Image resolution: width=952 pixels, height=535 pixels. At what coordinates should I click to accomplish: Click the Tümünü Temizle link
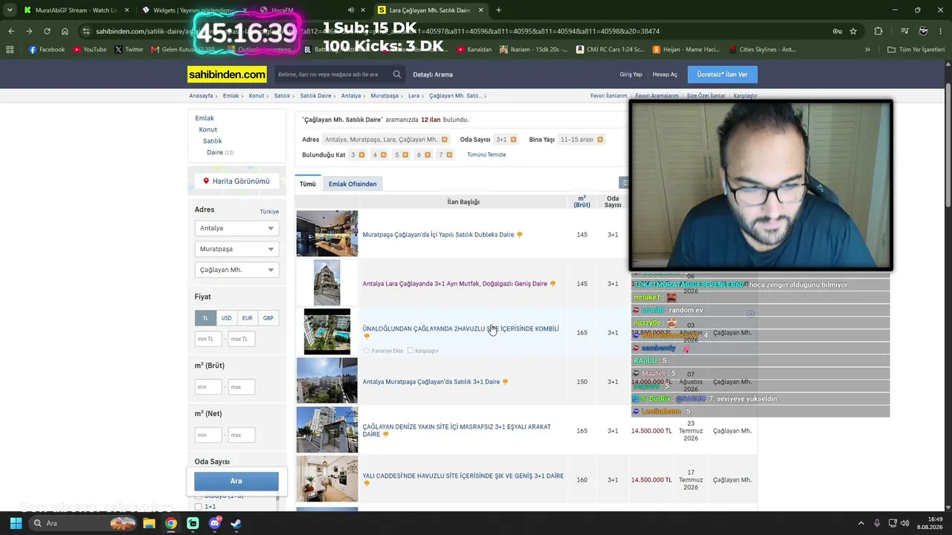[486, 155]
